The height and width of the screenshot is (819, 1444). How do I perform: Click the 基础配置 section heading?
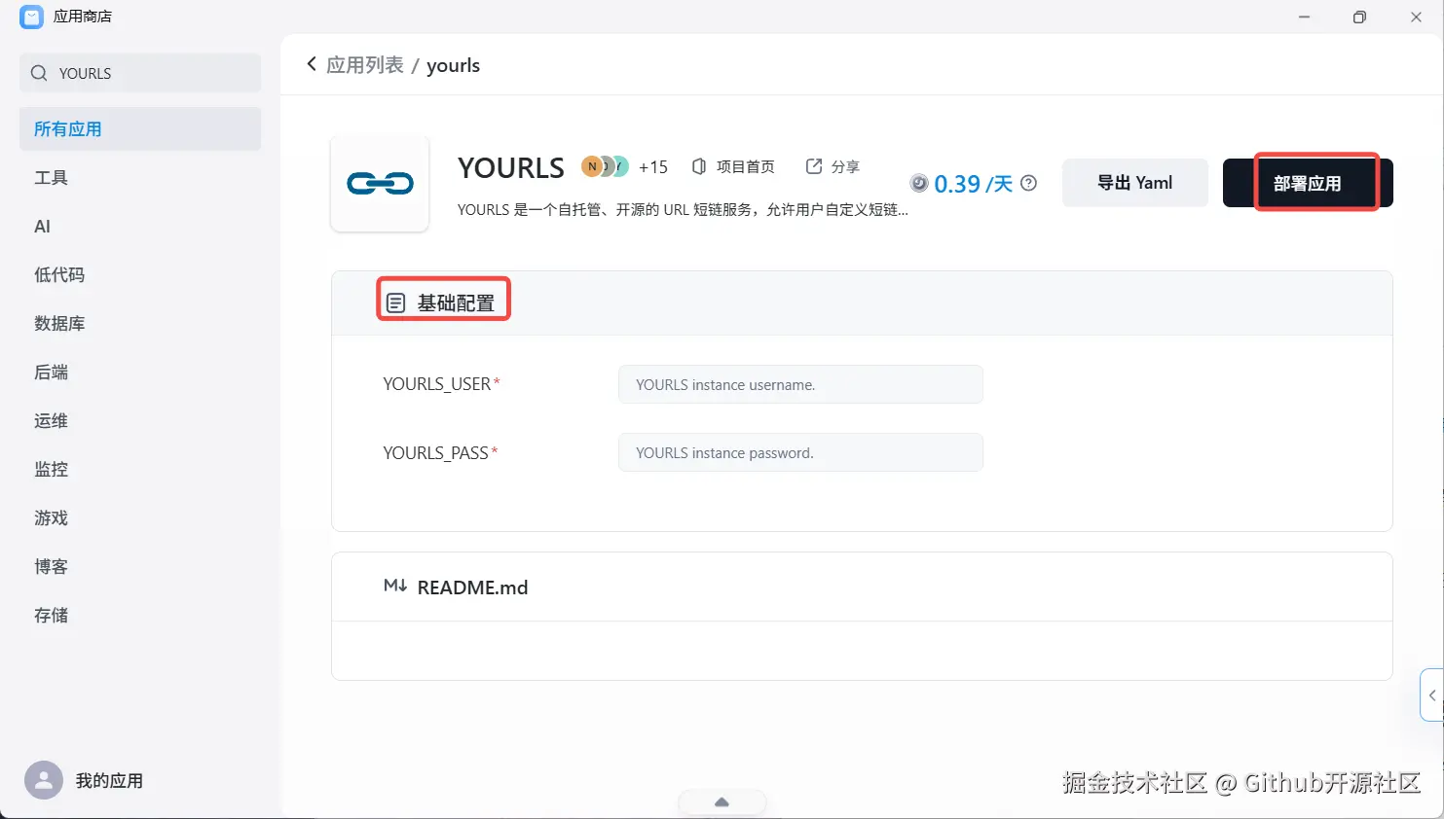click(x=456, y=303)
